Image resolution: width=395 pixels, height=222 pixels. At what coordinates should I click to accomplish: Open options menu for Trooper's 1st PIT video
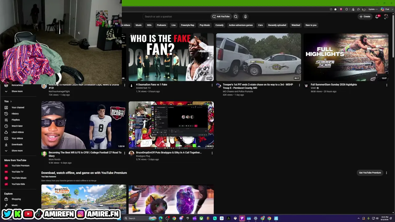point(299,85)
